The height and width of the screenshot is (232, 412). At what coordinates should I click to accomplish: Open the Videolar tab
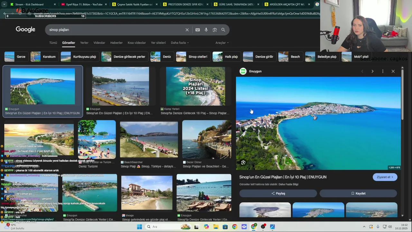pyautogui.click(x=99, y=43)
